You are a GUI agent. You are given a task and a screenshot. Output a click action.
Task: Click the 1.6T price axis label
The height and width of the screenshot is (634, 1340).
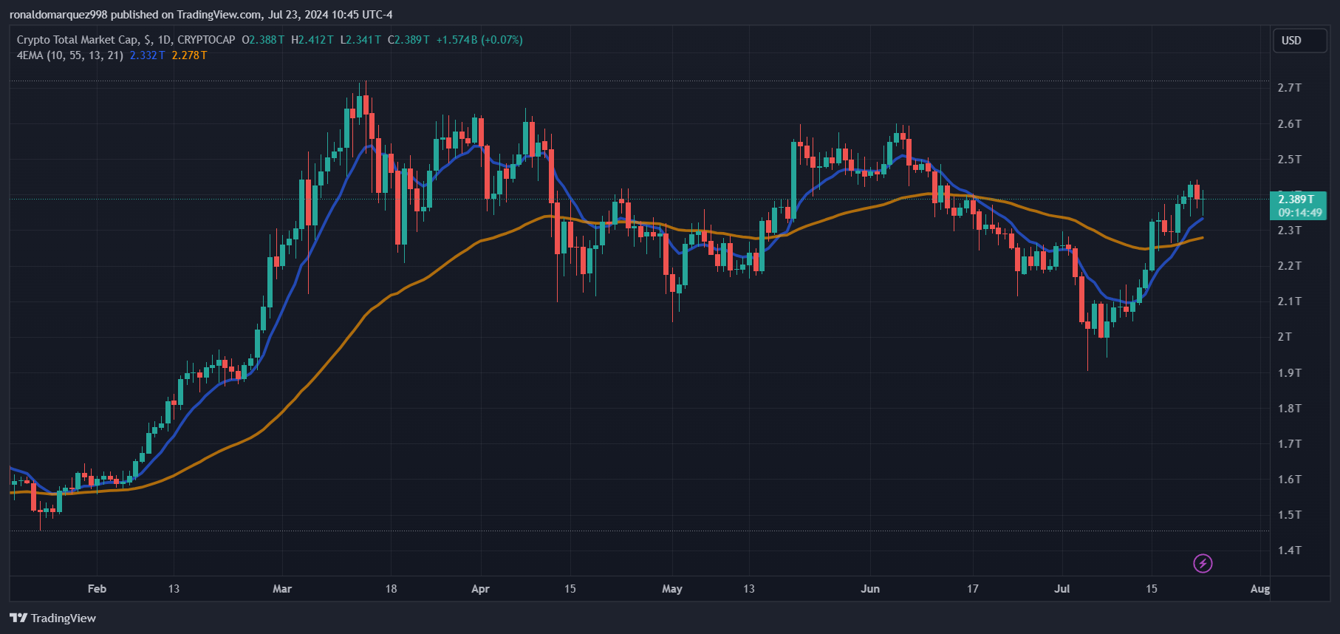pyautogui.click(x=1290, y=479)
